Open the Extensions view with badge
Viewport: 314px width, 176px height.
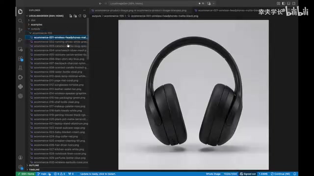click(x=20, y=59)
